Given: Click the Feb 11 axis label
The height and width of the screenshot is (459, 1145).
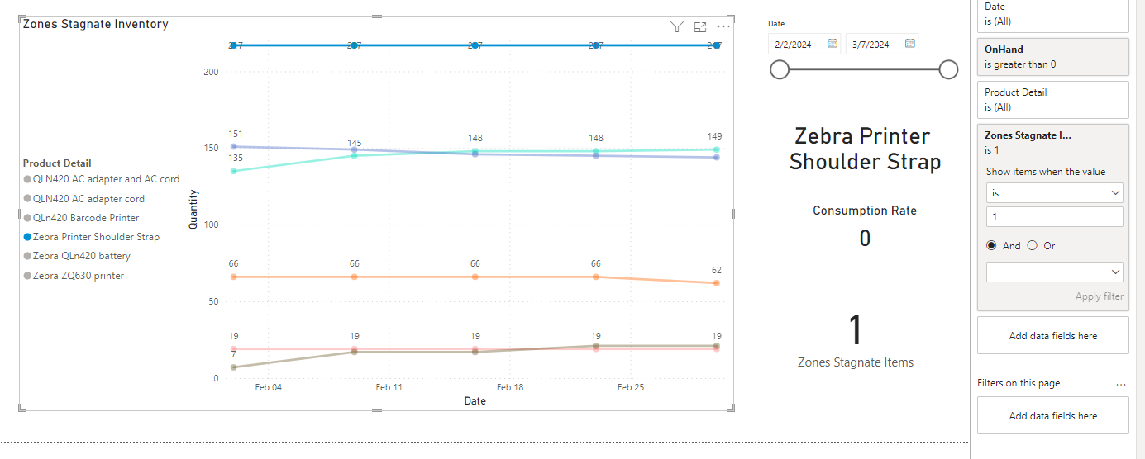Looking at the screenshot, I should pyautogui.click(x=389, y=387).
